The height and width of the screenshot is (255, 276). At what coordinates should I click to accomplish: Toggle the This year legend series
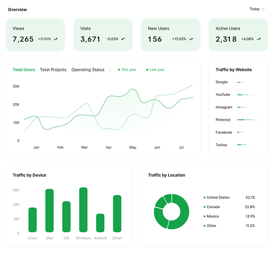[127, 70]
